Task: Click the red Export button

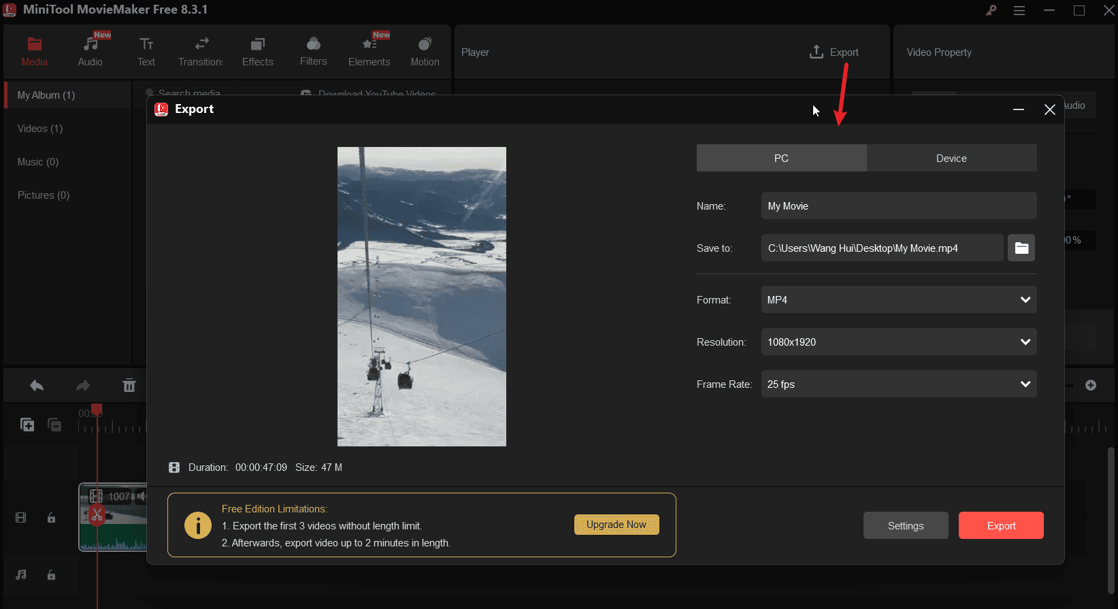Action: pyautogui.click(x=1000, y=526)
